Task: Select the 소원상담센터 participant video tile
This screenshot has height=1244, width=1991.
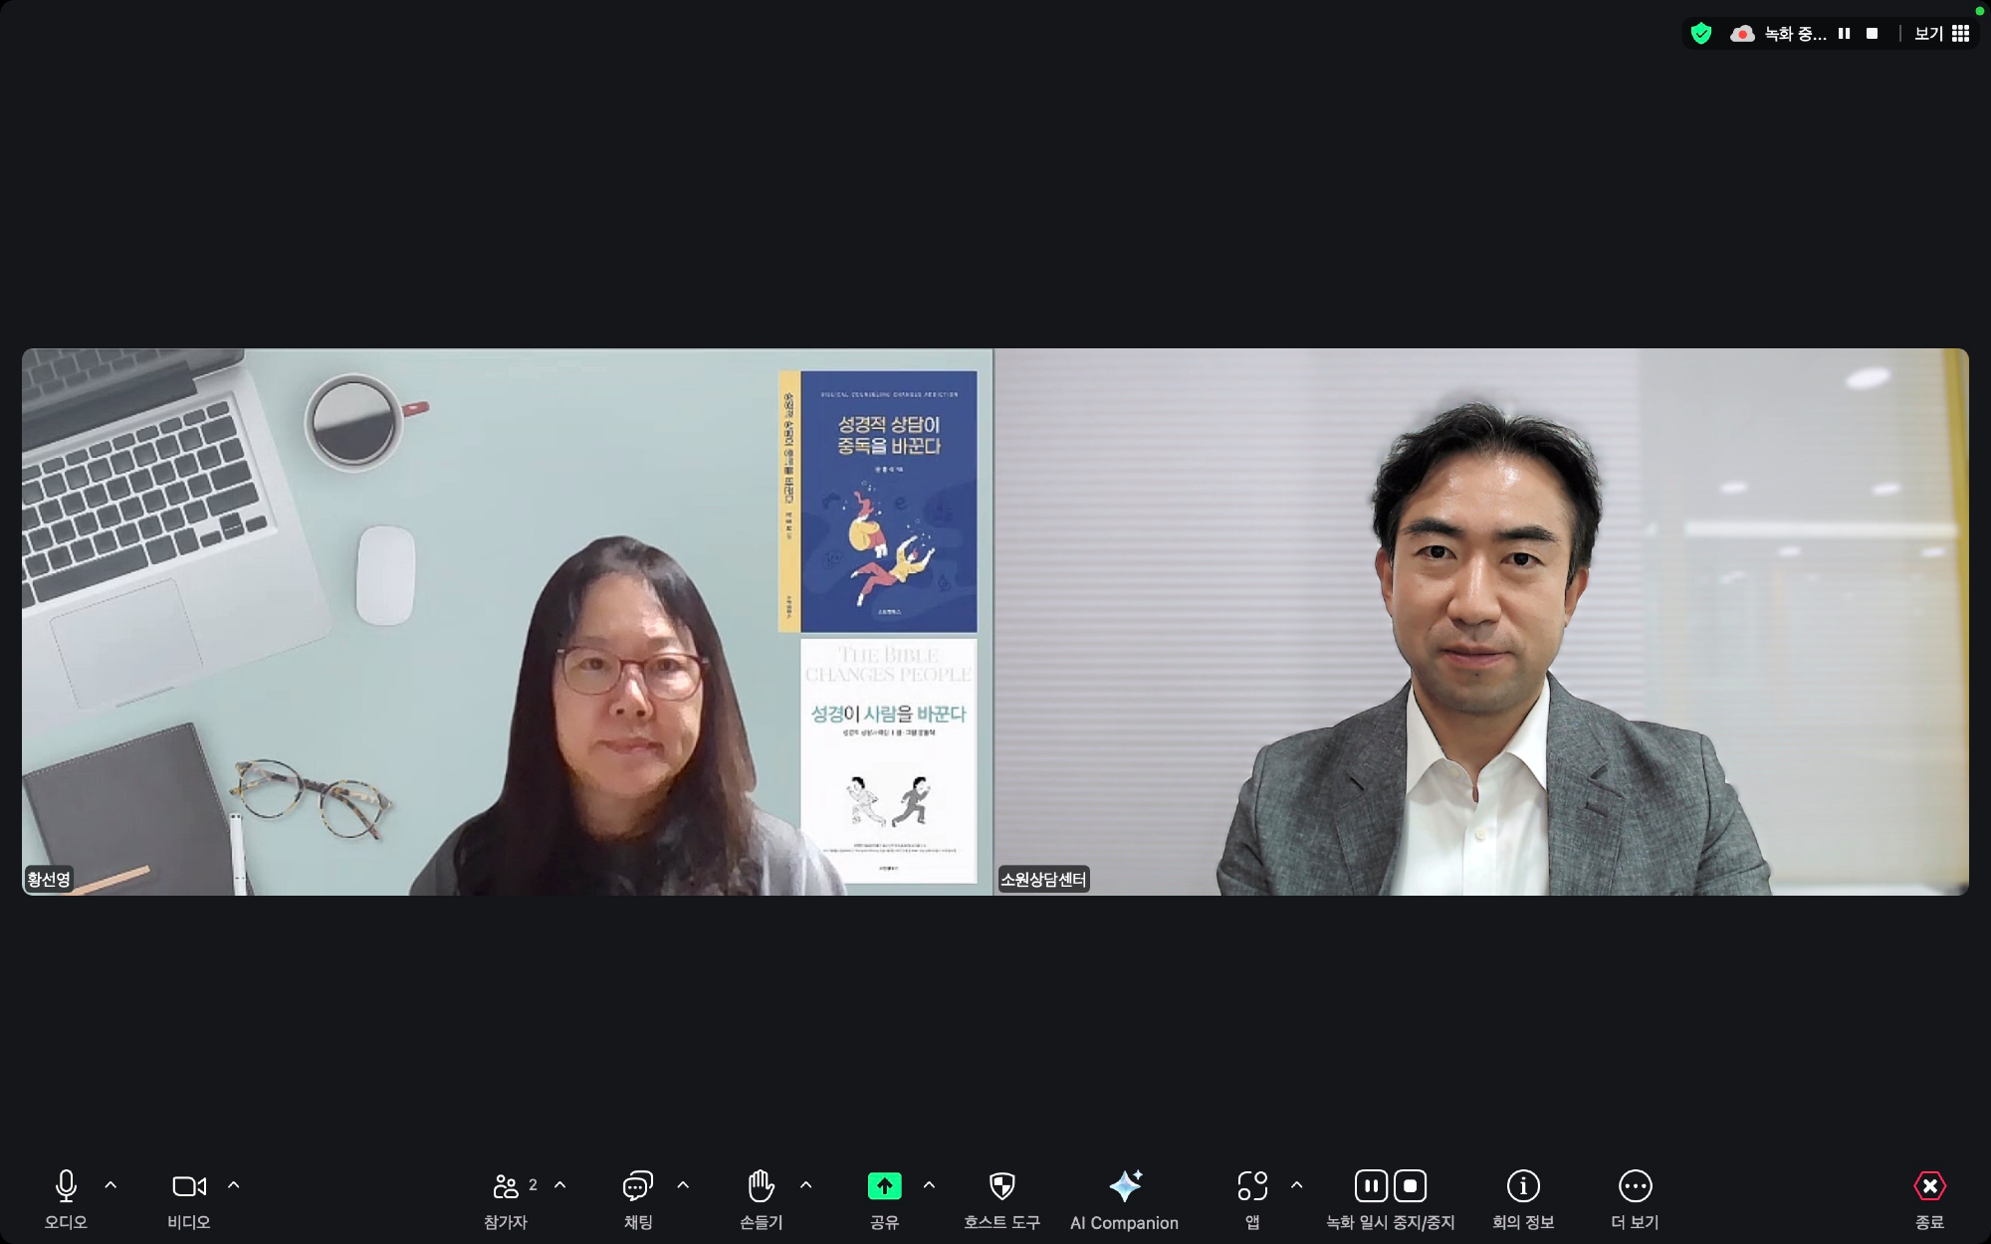Action: pyautogui.click(x=1481, y=622)
